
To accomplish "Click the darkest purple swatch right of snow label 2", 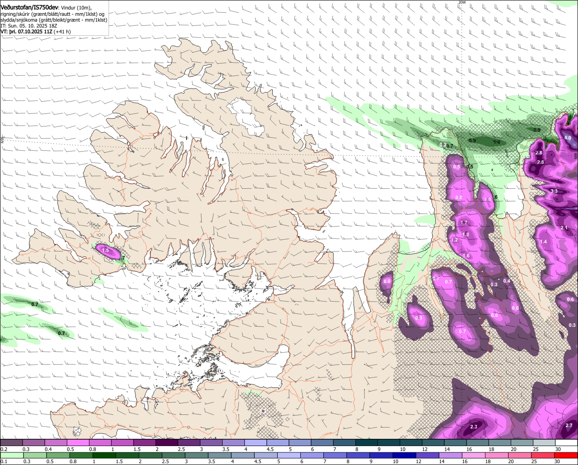I will coord(167,443).
